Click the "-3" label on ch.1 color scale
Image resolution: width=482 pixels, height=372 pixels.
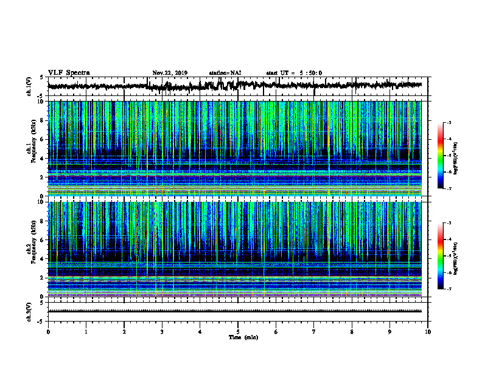449,122
